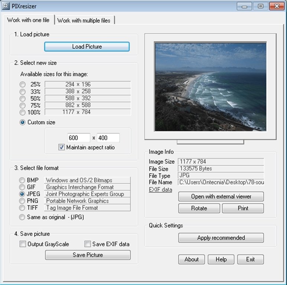Enable Output GrayScale checkbox
Viewport: 287px width, 285px height.
tap(23, 244)
